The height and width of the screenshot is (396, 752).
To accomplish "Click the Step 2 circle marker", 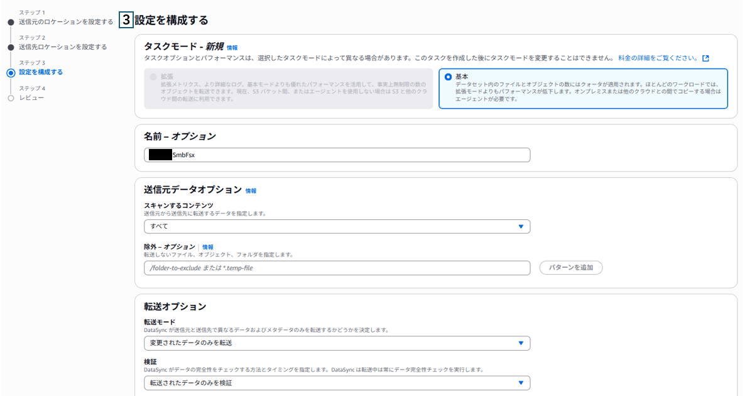I will point(11,47).
